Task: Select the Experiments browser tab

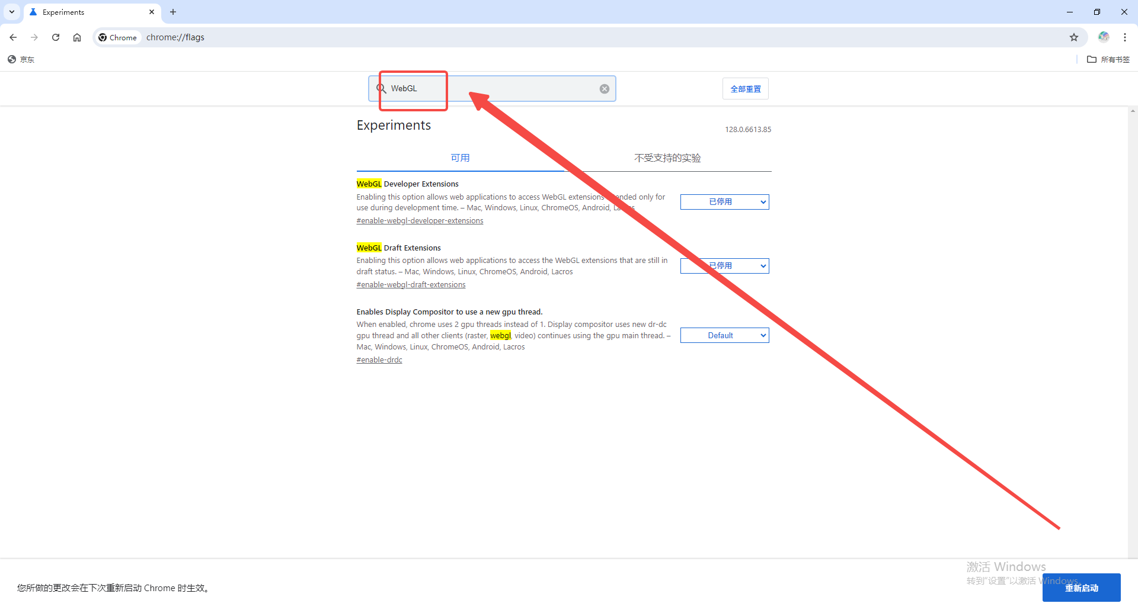Action: [x=92, y=12]
